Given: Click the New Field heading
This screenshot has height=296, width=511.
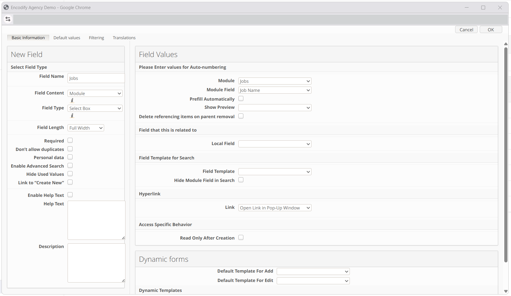Looking at the screenshot, I should [27, 54].
